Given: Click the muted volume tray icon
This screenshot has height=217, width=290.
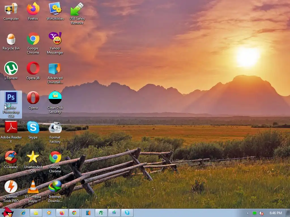Looking at the screenshot, I should pyautogui.click(x=261, y=213).
